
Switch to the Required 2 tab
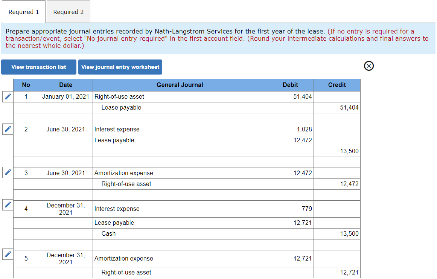pos(68,12)
